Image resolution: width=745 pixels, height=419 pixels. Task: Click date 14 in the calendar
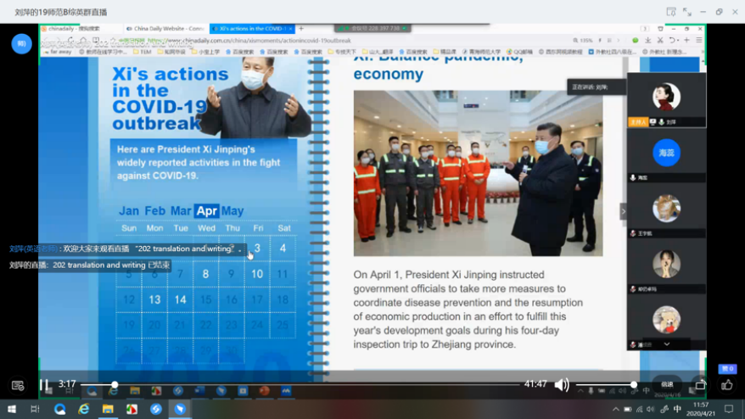(180, 299)
